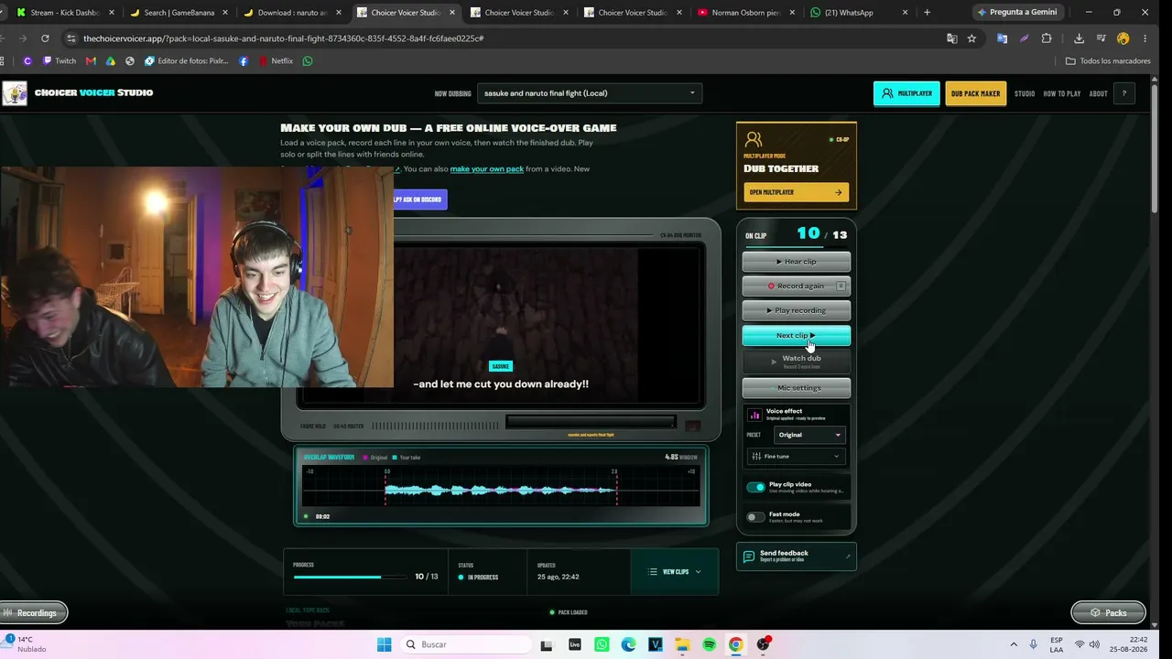
Task: Open Spotify from the taskbar
Action: 710,644
